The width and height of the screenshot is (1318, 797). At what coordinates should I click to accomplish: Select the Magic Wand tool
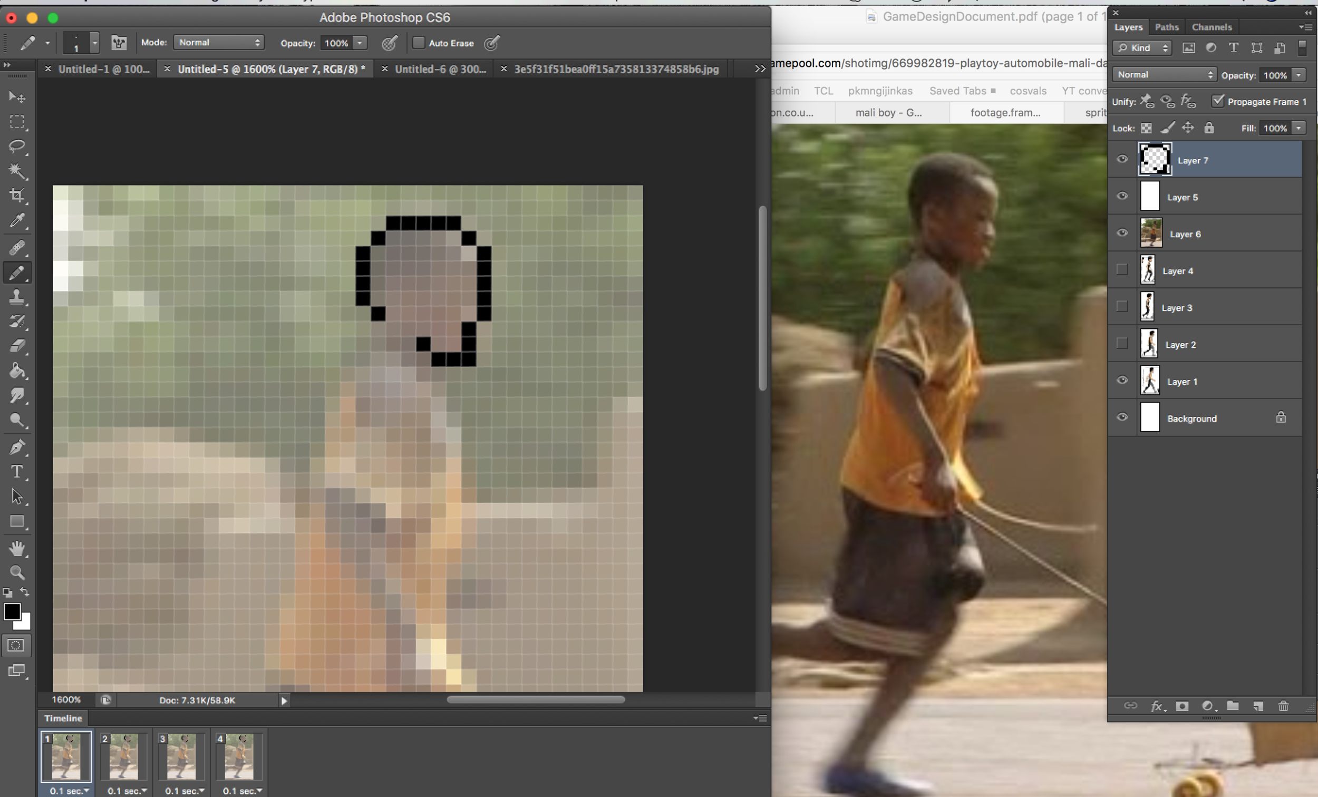click(x=16, y=171)
